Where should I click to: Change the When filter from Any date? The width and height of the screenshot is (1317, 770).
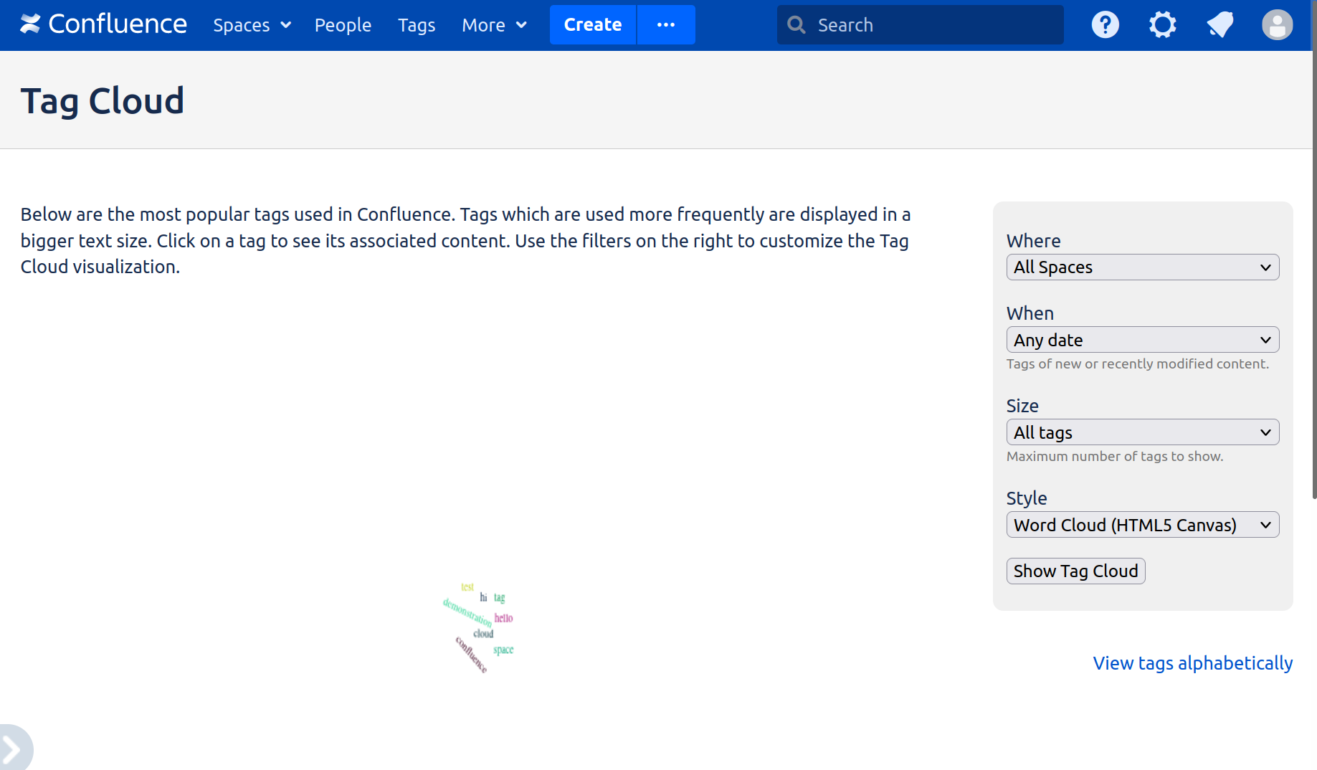(1142, 339)
